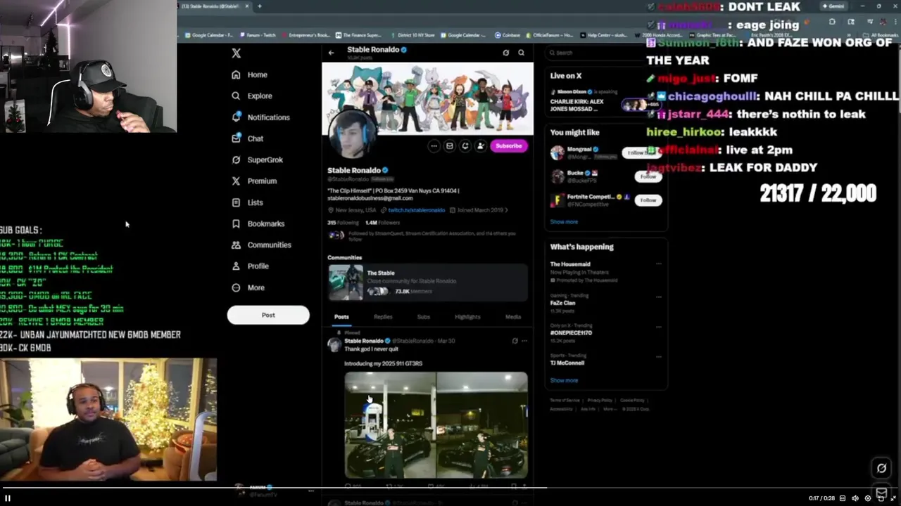Screen dimensions: 901x506
Task: Click the Gemini button in browser
Action: [833, 6]
